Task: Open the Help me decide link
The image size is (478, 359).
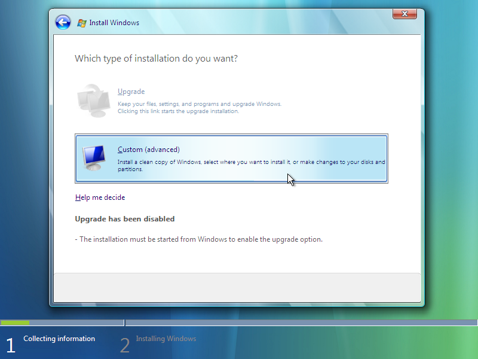Action: (100, 197)
